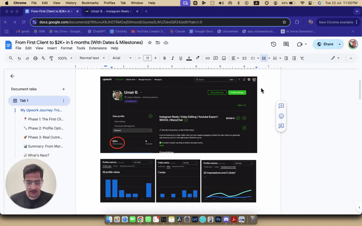Toggle bold formatting

[164, 58]
